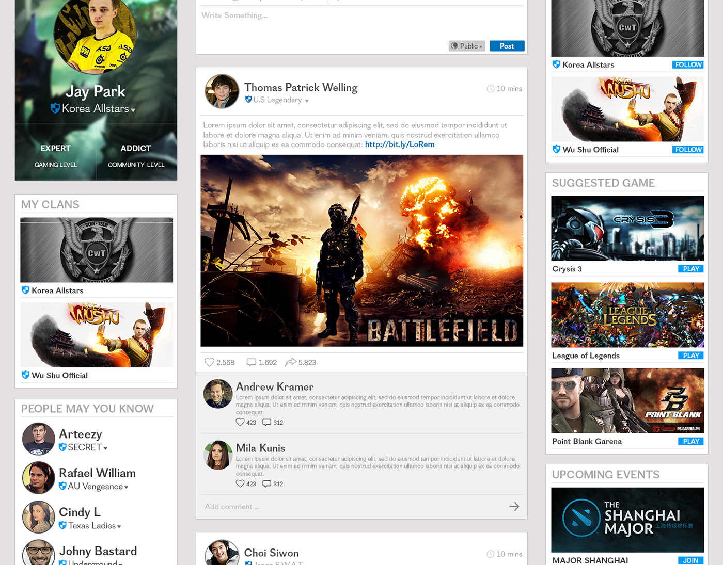Click the clock icon on Choi Siwon's post
The width and height of the screenshot is (723, 565).
491,554
